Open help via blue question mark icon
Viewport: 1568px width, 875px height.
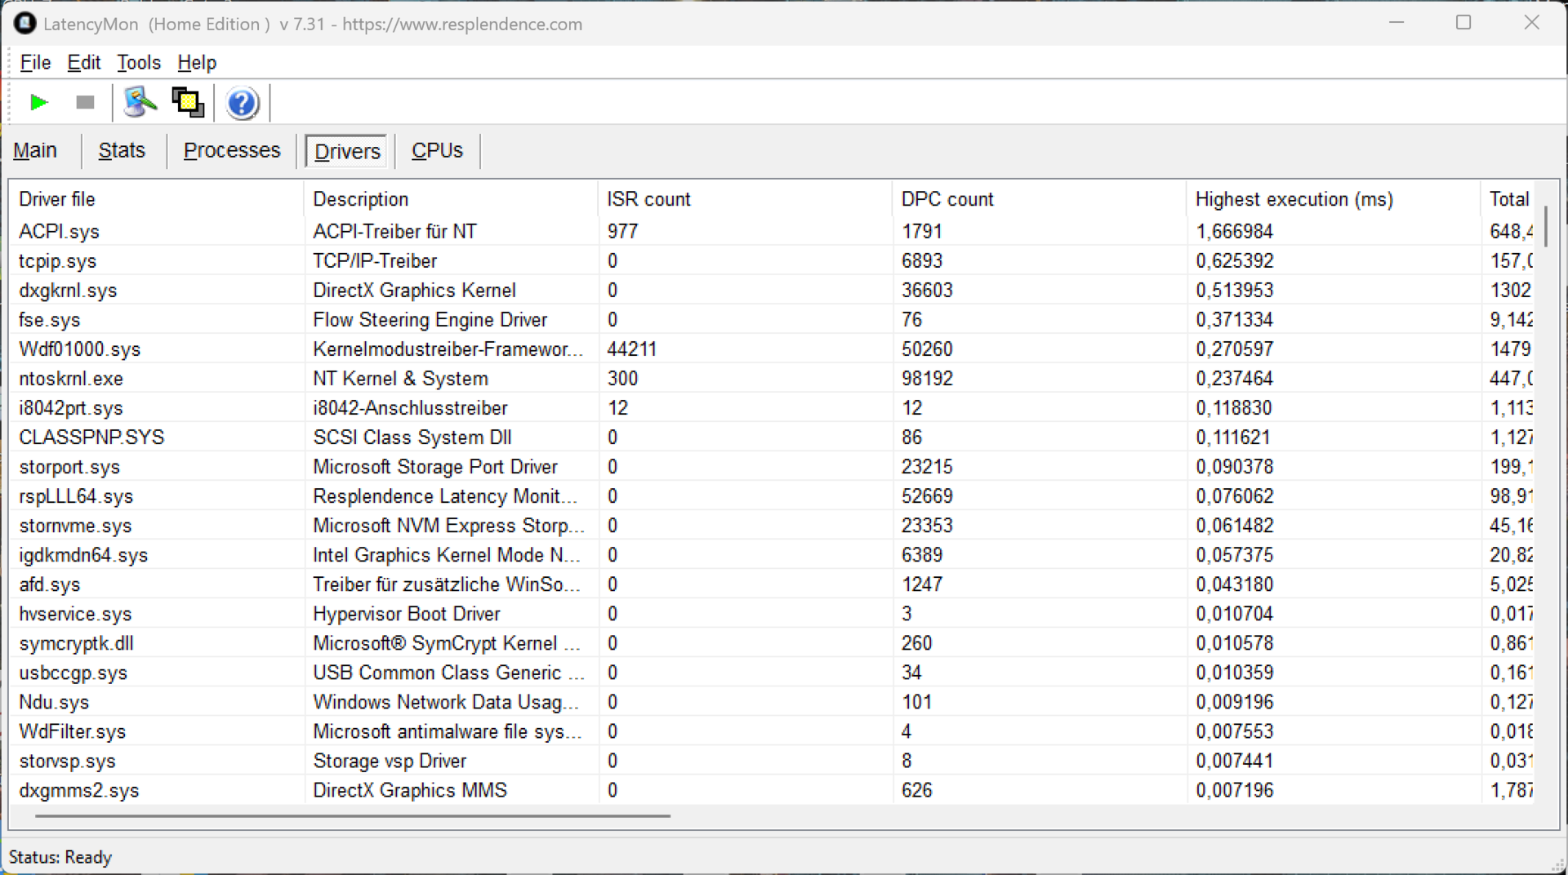243,104
